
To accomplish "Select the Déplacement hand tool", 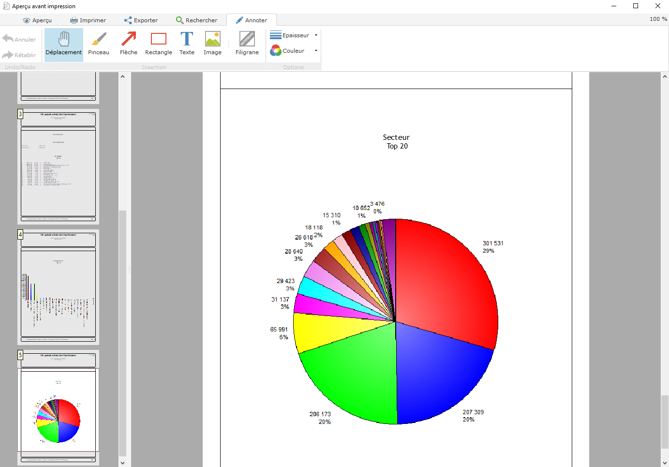I will [64, 45].
